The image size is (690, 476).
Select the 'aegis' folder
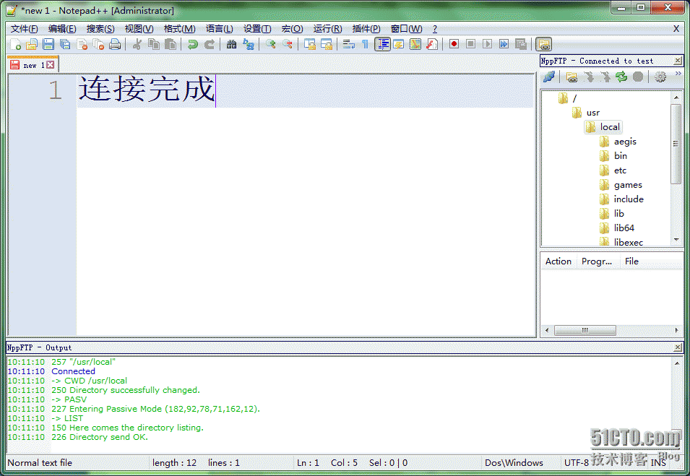(x=625, y=142)
